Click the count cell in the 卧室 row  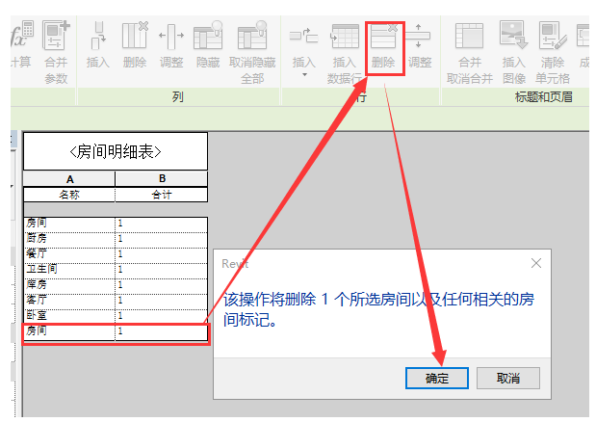click(162, 315)
